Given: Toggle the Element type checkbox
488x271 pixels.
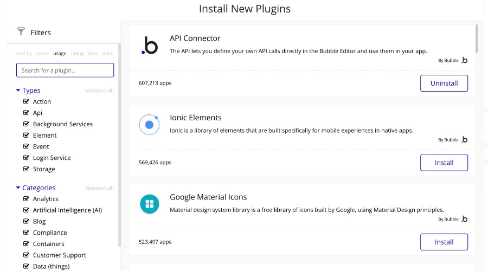Looking at the screenshot, I should tap(26, 135).
